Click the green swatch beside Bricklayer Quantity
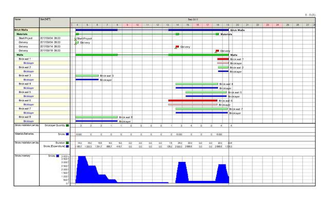This screenshot has width=329, height=200. (x=67, y=125)
